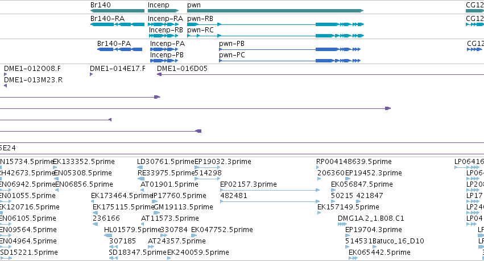Open the EK175115.5prime EST label

(x=123, y=208)
